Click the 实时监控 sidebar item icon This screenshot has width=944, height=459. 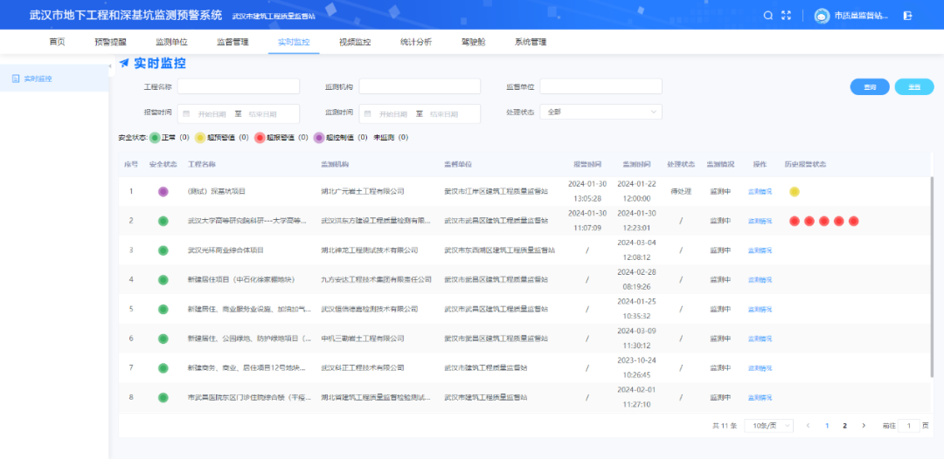(x=16, y=79)
